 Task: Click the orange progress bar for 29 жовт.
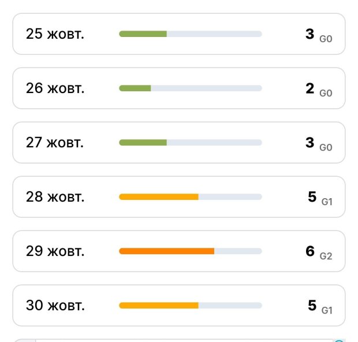click(167, 251)
